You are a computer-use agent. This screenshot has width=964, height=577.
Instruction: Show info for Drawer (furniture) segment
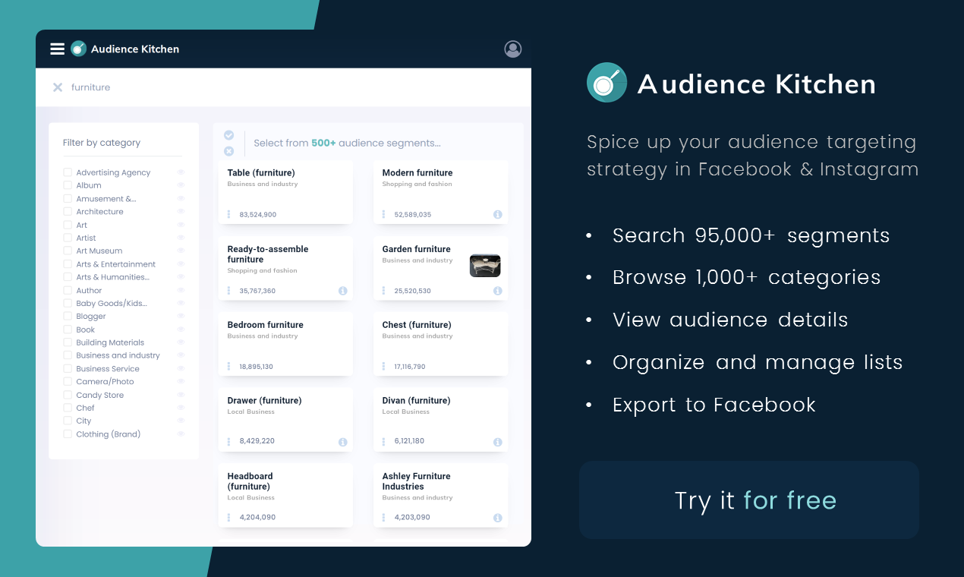tap(343, 442)
